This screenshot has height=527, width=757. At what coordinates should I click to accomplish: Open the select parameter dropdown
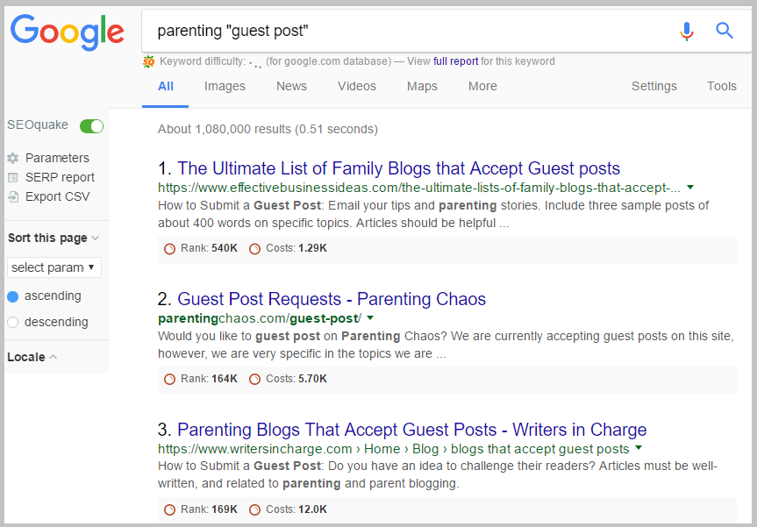(54, 267)
